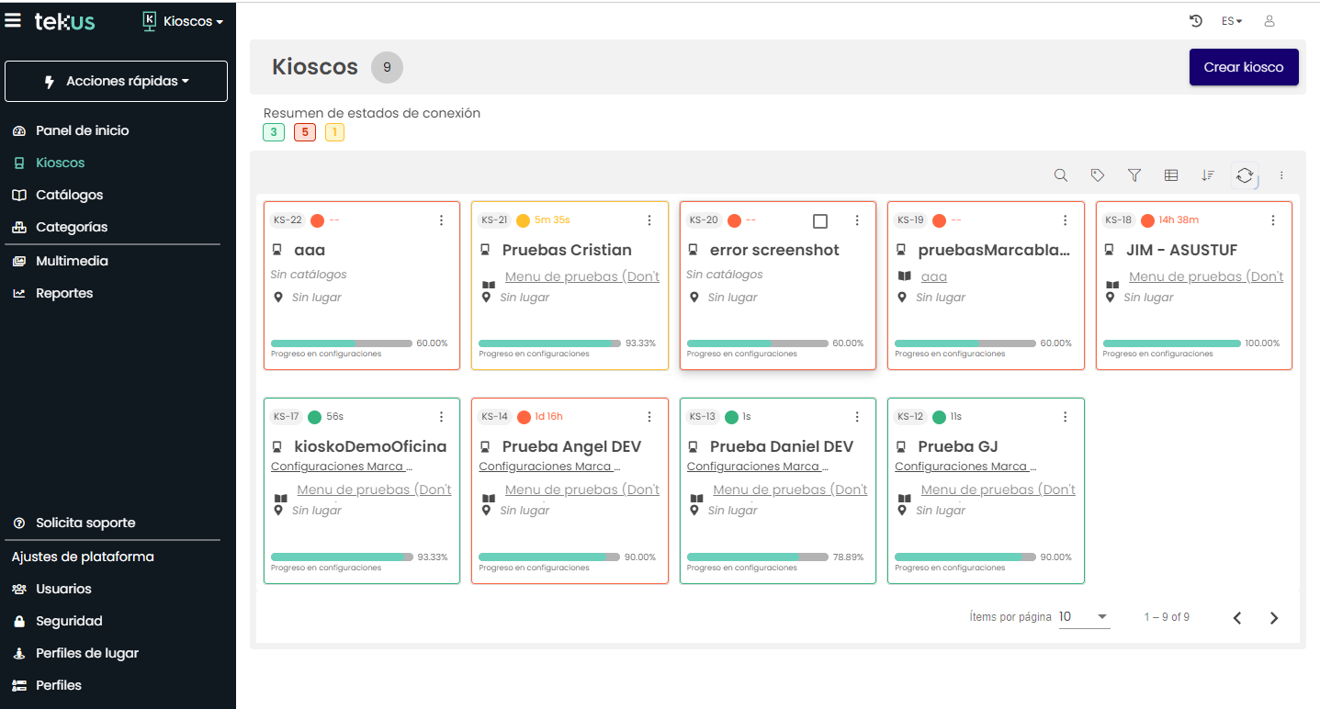
Task: Filter by green connected status badge
Action: pos(274,132)
